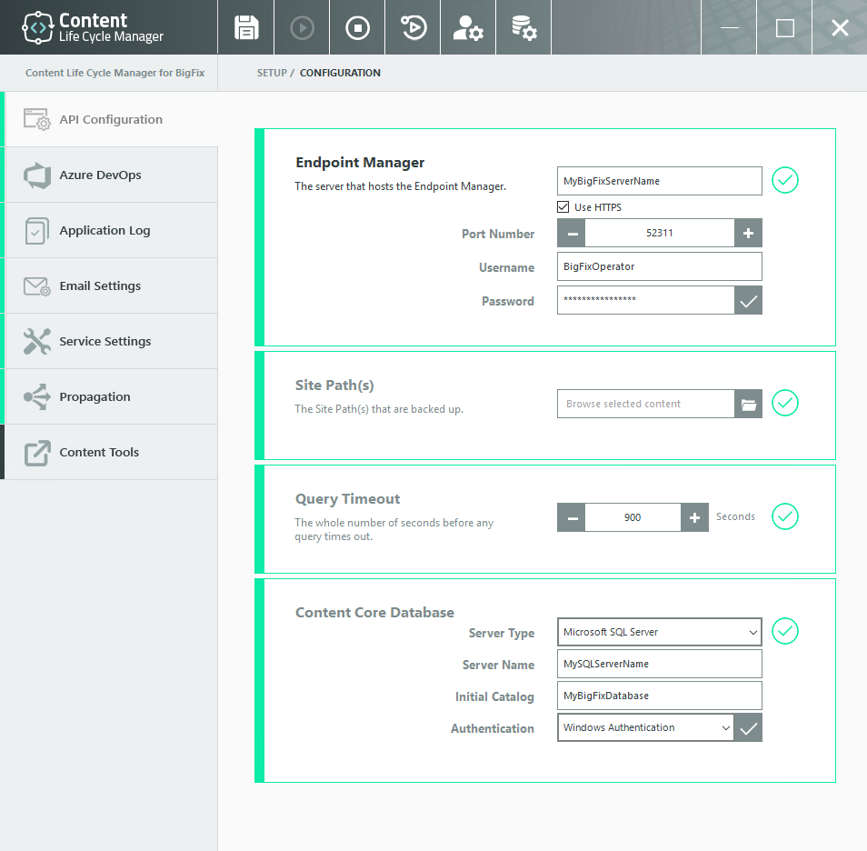This screenshot has width=867, height=851.
Task: Open the Email Settings tab
Action: pyautogui.click(x=111, y=285)
